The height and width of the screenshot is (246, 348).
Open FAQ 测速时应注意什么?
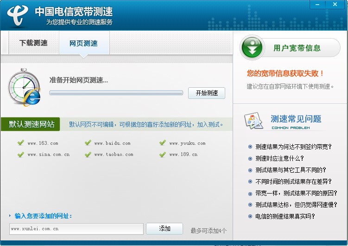click(x=279, y=158)
